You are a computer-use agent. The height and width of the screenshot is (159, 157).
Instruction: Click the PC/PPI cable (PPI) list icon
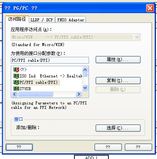16,82
